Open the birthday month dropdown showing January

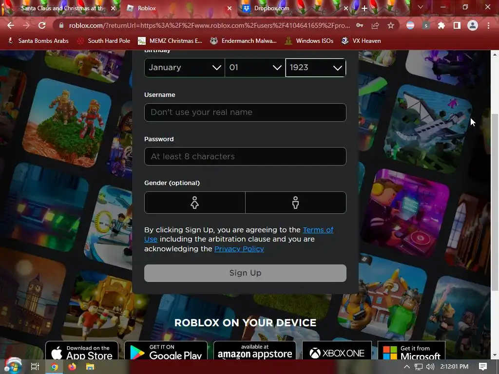click(185, 67)
